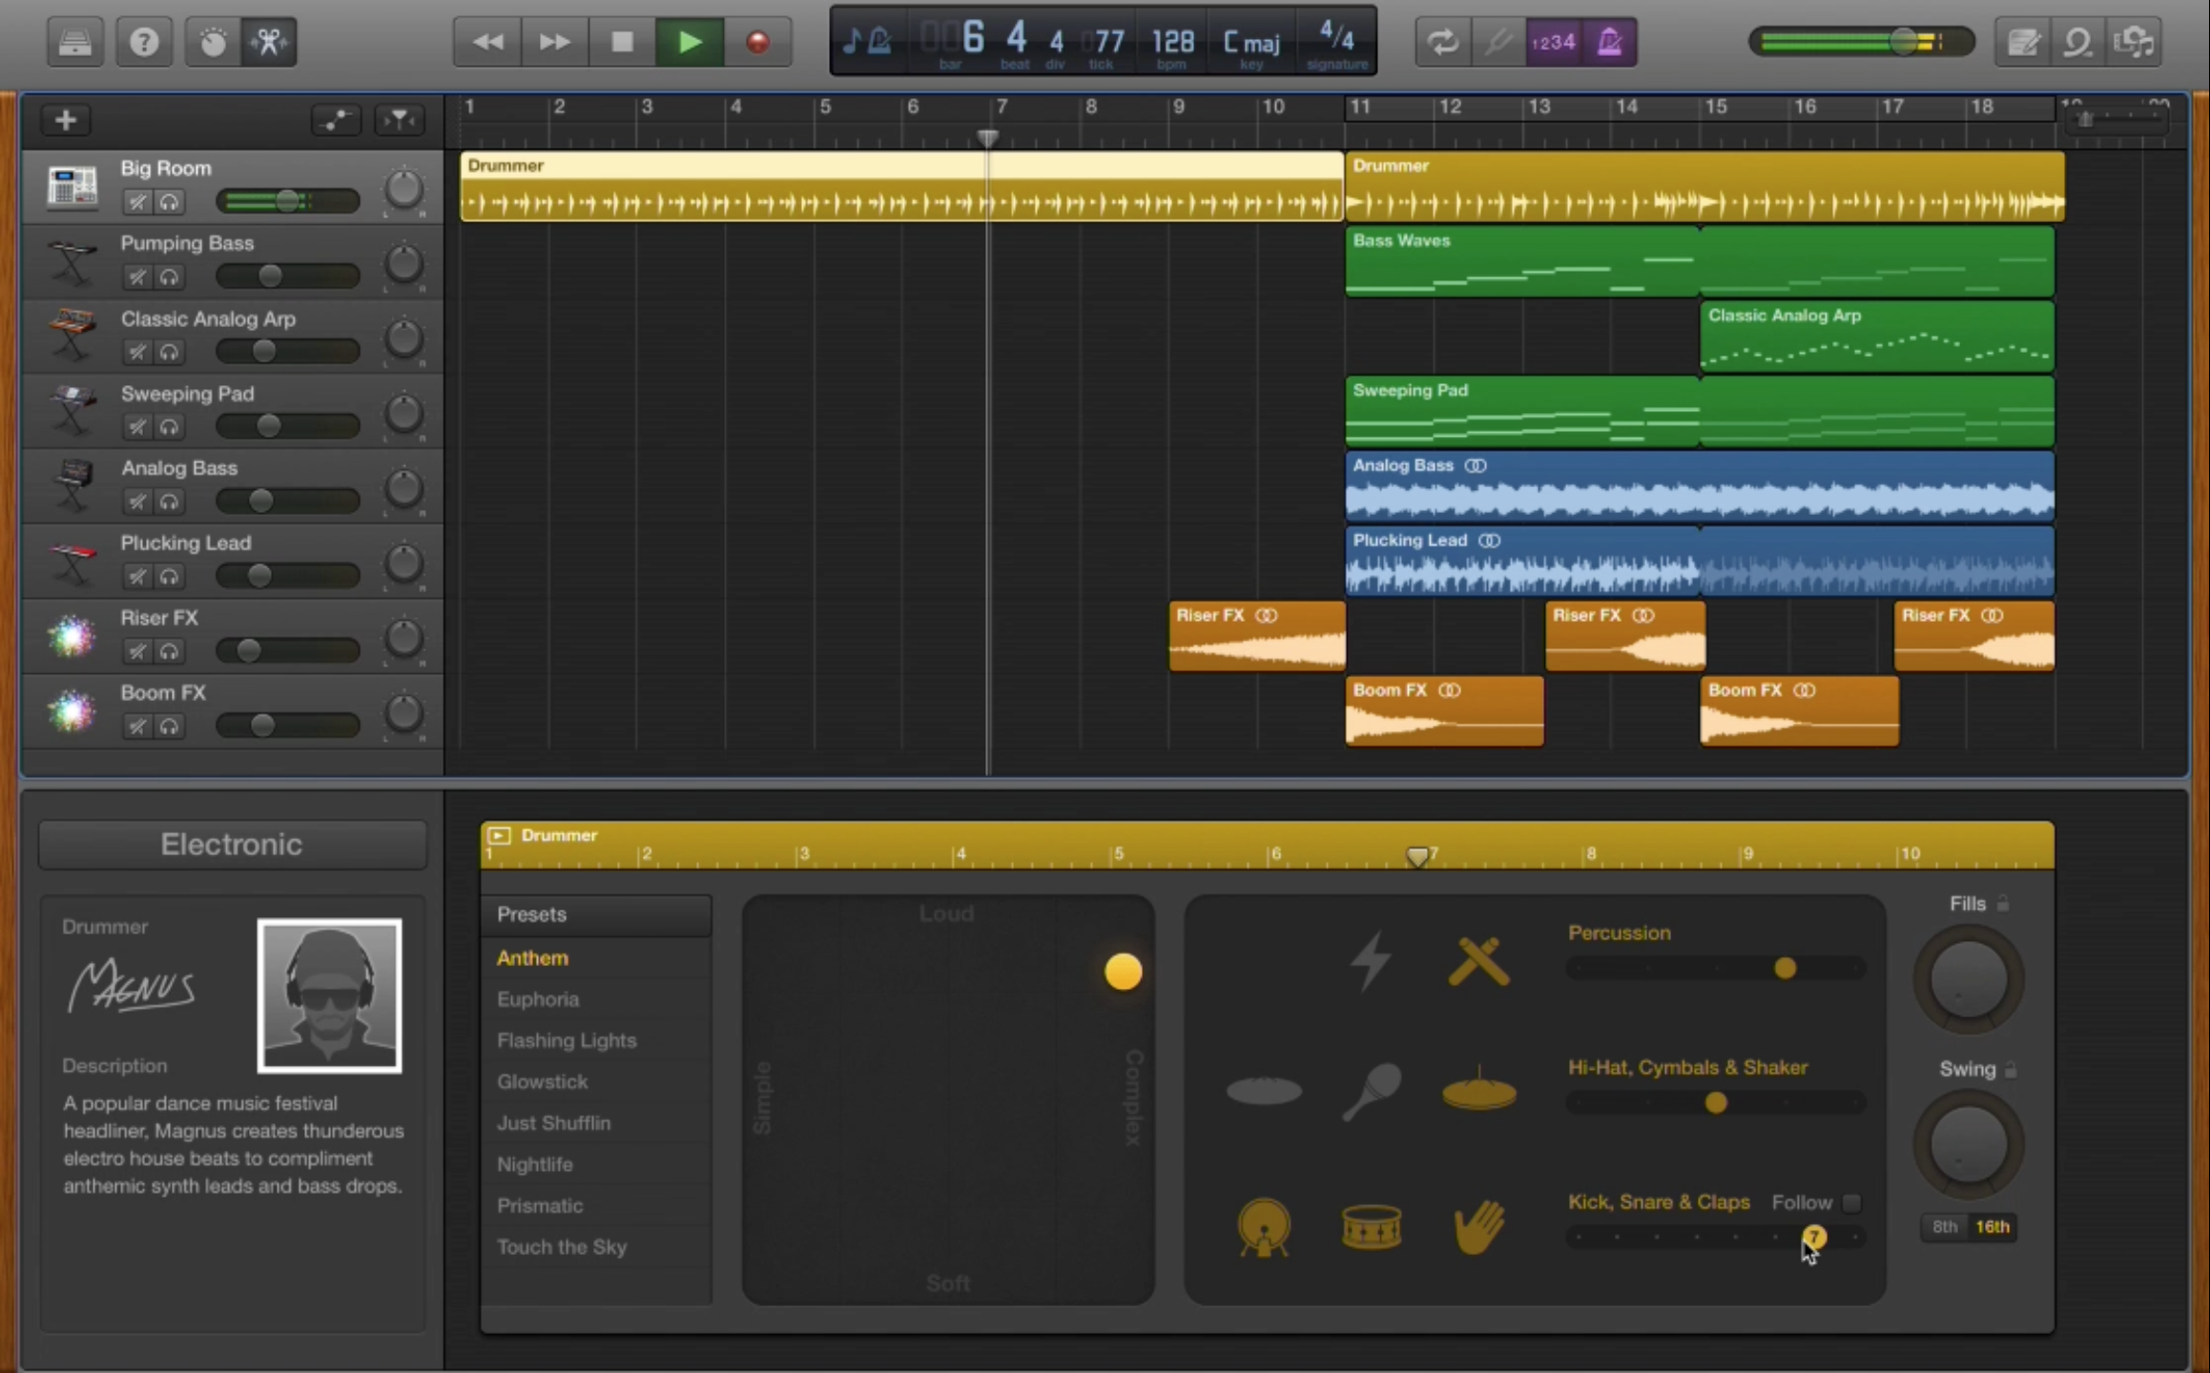Click the playhead position at bar 7
The image size is (2210, 1373).
pos(987,139)
